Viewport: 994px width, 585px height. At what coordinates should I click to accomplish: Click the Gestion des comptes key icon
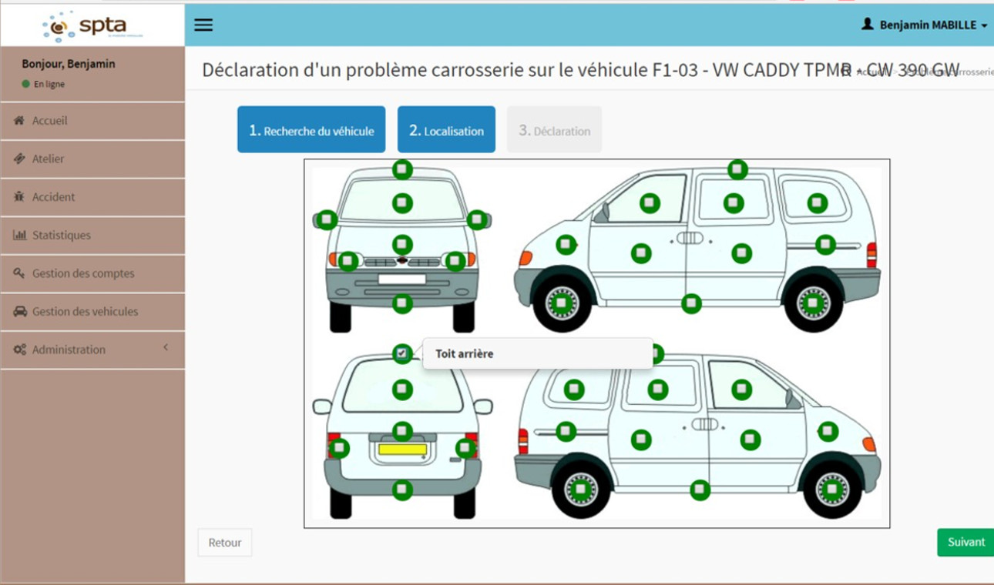pos(19,273)
